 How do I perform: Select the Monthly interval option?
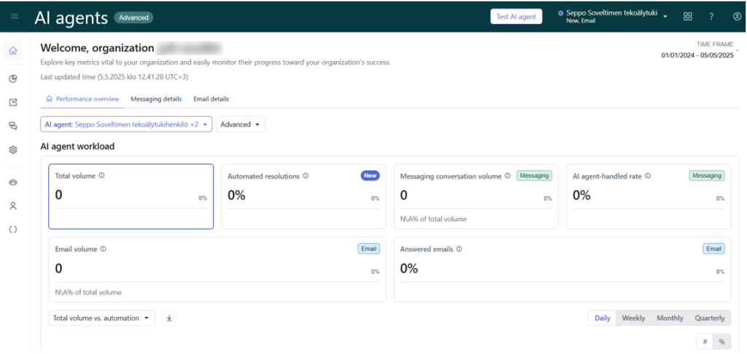pos(670,318)
